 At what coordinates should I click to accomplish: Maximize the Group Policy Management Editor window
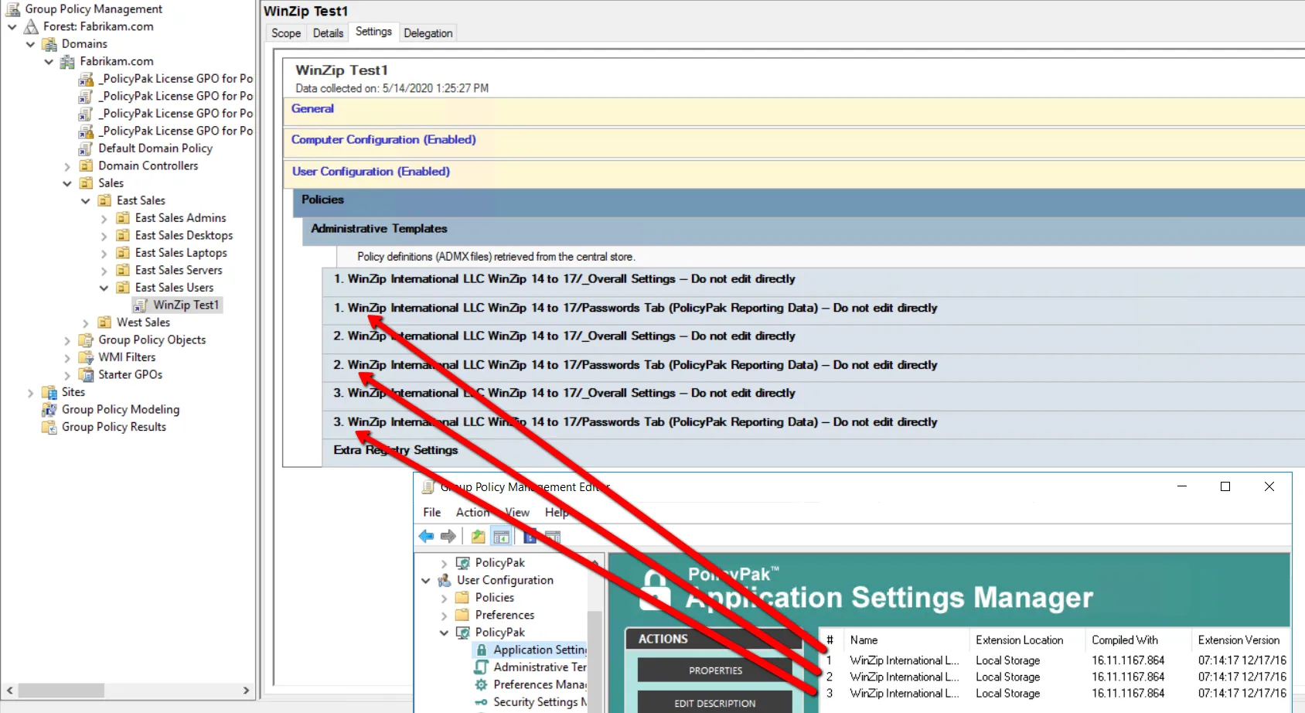tap(1225, 486)
